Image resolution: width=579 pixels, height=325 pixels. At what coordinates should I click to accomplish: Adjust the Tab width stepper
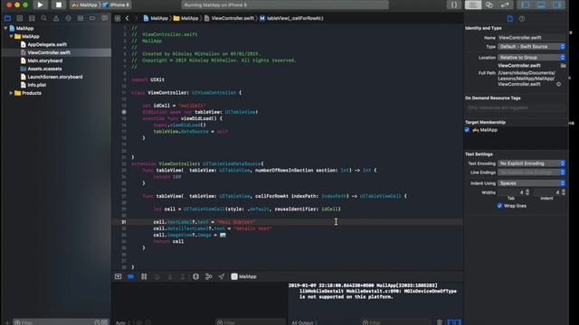click(527, 192)
